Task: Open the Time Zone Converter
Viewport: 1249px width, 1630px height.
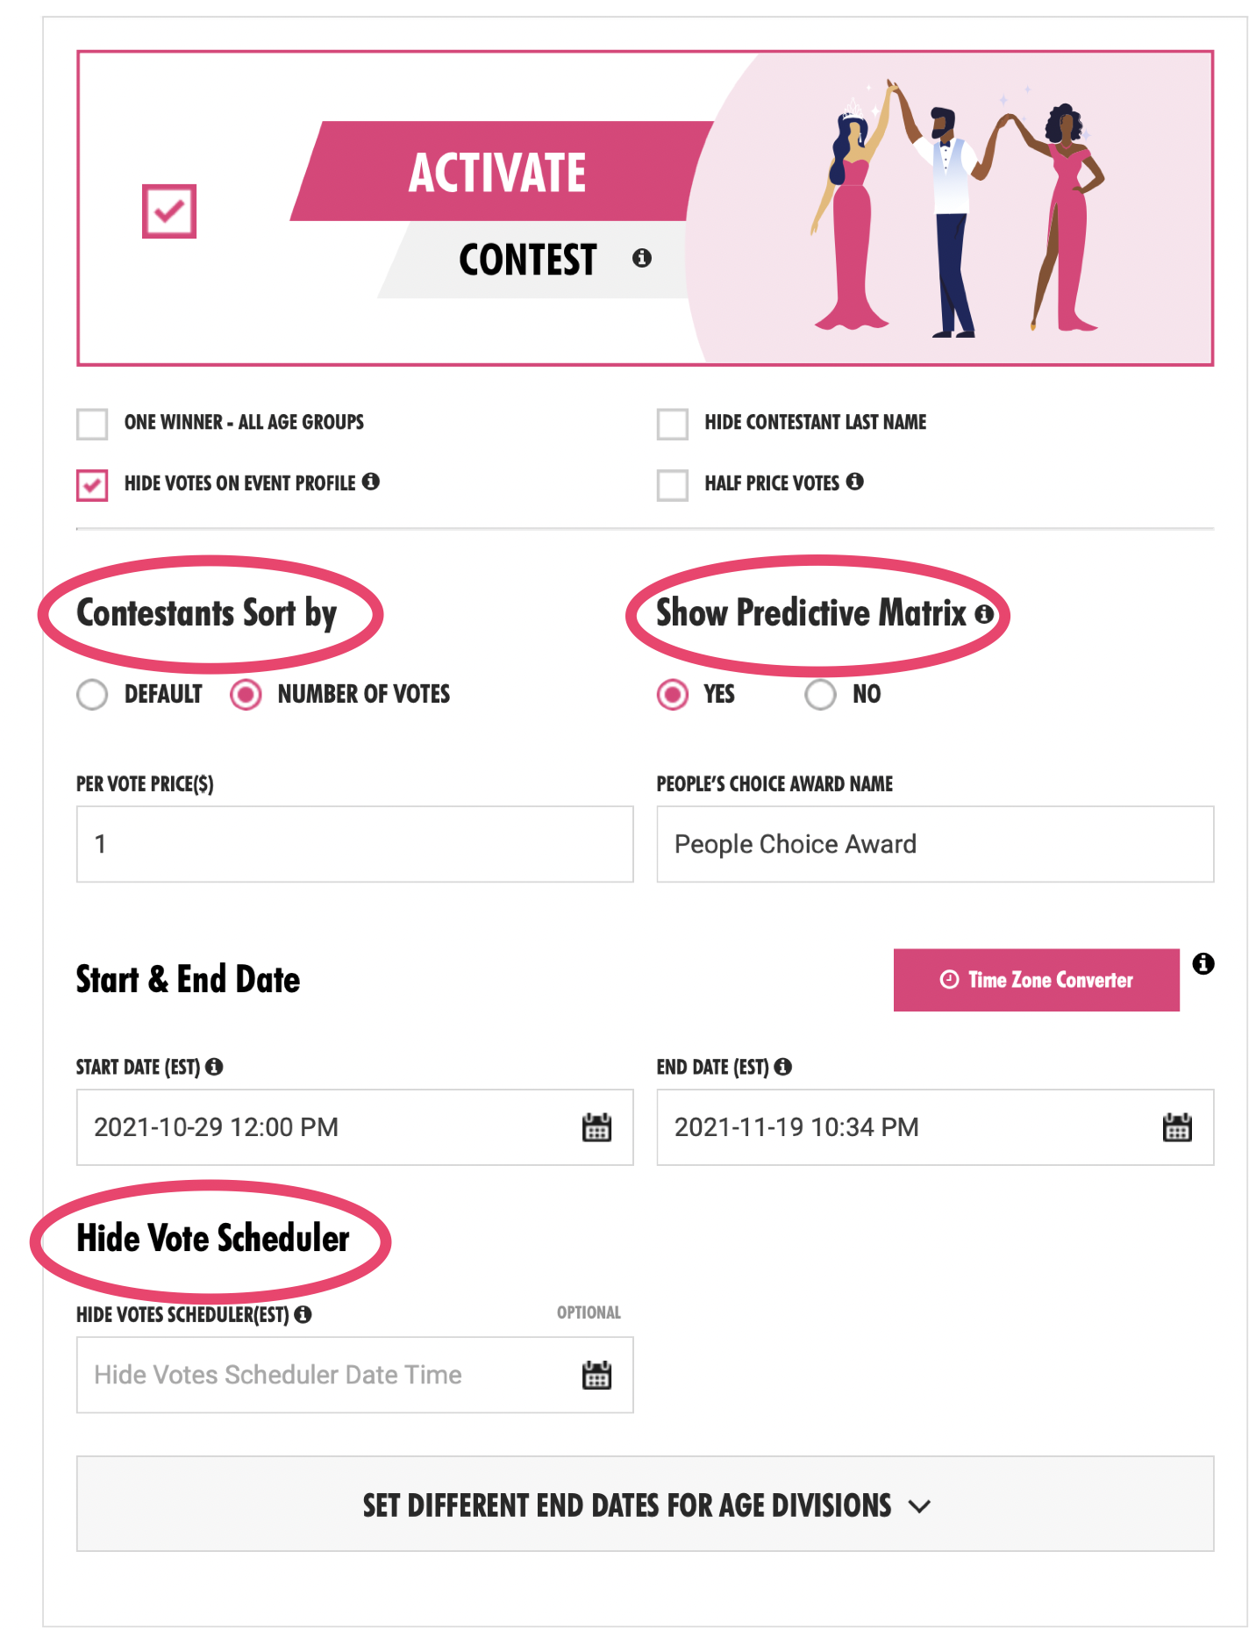Action: click(x=1036, y=980)
